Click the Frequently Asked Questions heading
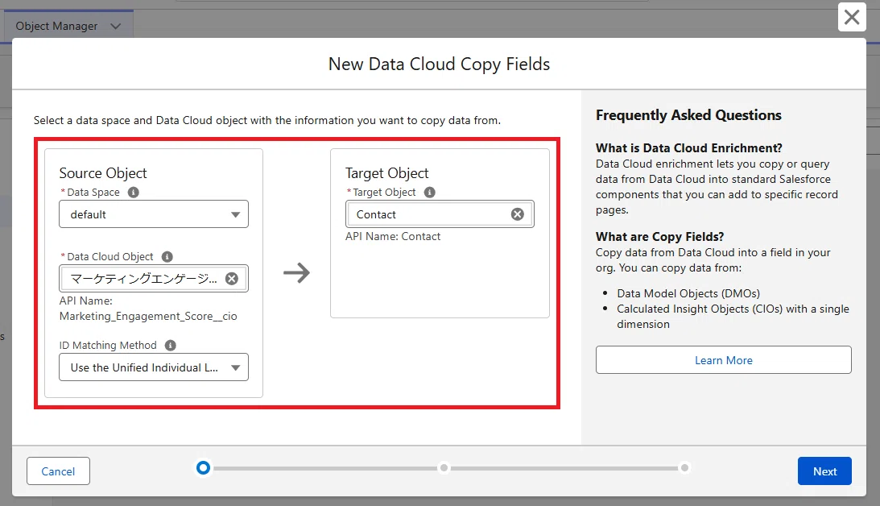880x506 pixels. (x=688, y=115)
